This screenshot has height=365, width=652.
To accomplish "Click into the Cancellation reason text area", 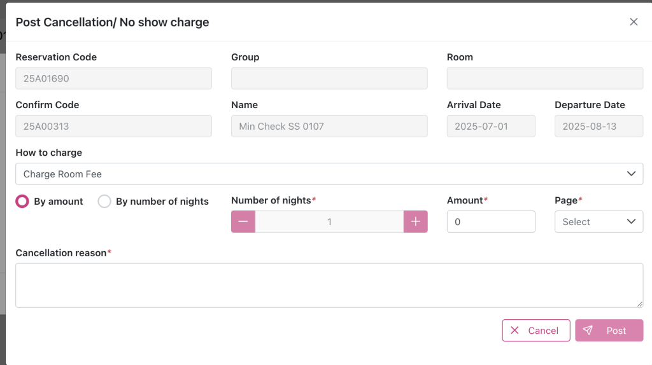I will 329,286.
